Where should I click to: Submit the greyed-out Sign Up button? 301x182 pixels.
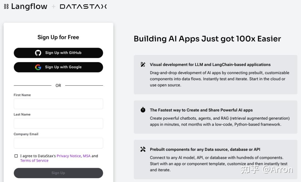58,173
